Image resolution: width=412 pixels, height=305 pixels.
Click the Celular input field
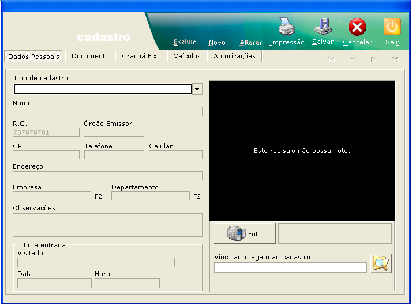175,155
